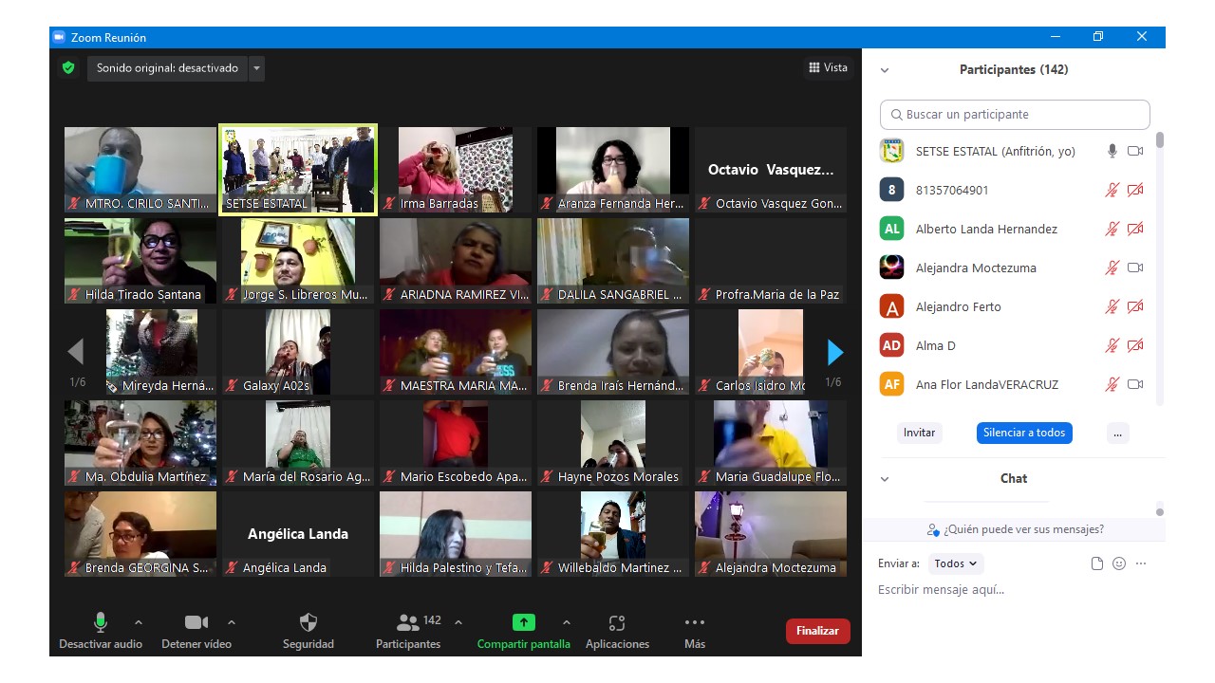Open the chat more options ellipsis
Viewport: 1215px width, 683px height.
(1141, 563)
